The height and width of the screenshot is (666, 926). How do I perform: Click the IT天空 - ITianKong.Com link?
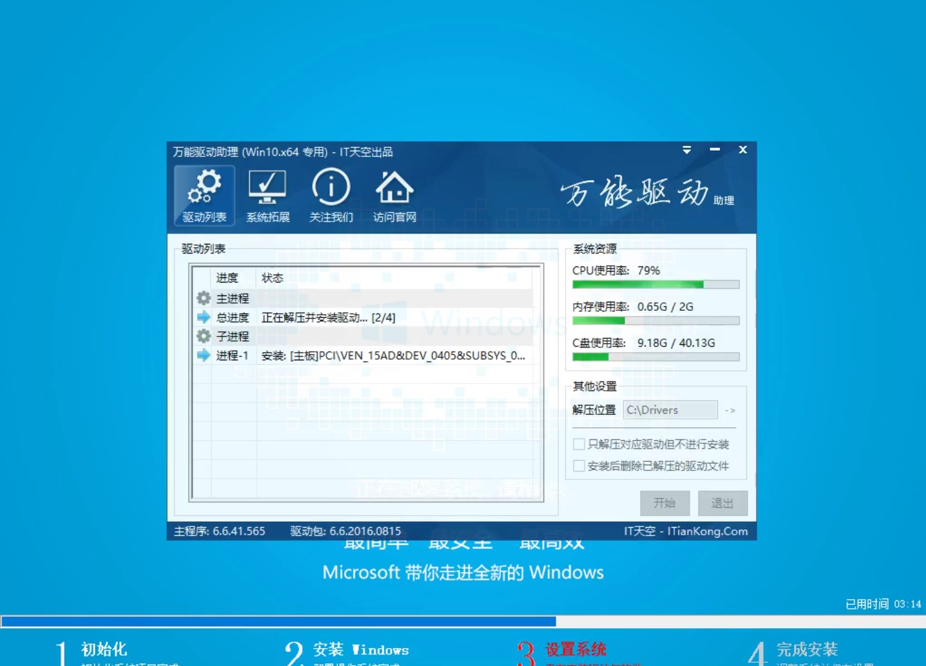[686, 531]
